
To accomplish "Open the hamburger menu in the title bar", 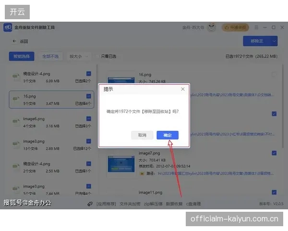I will (x=256, y=27).
